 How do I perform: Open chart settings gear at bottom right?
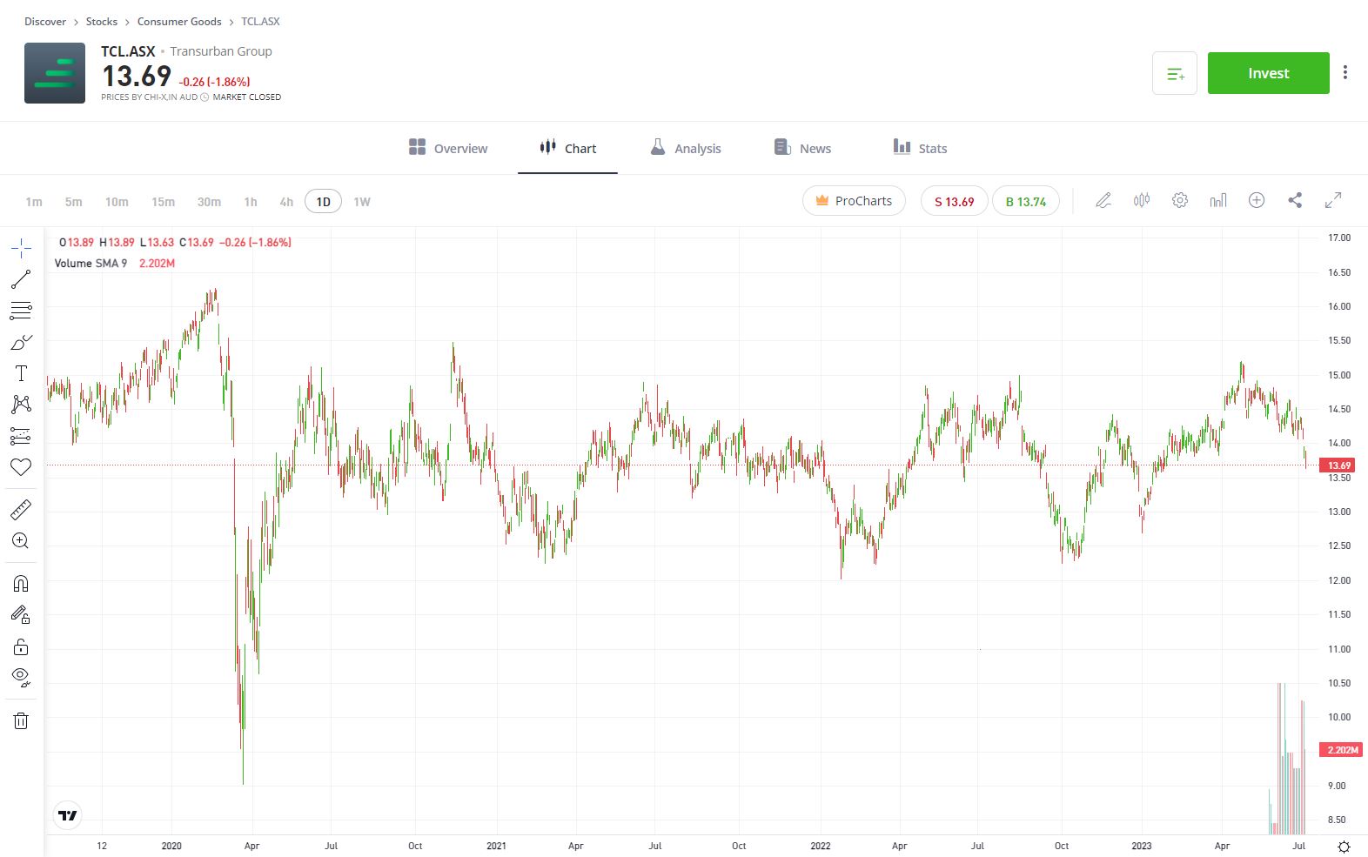[1344, 847]
